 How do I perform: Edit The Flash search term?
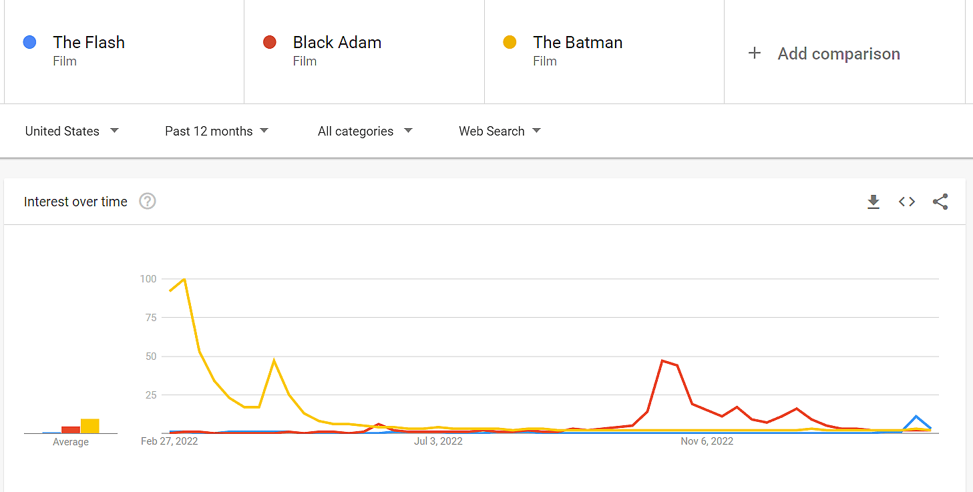coord(89,43)
